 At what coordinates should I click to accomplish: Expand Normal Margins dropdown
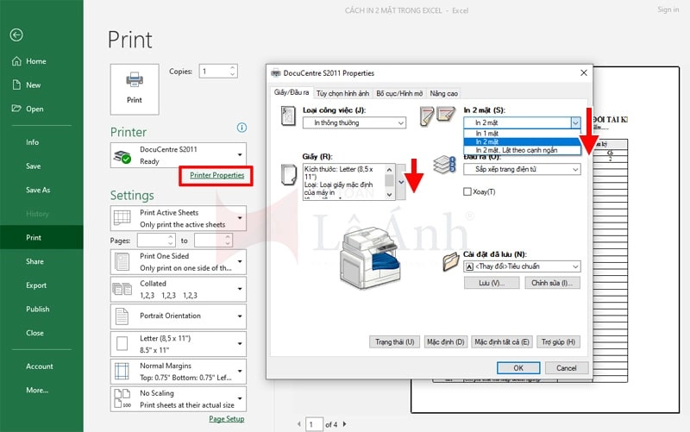(179, 372)
